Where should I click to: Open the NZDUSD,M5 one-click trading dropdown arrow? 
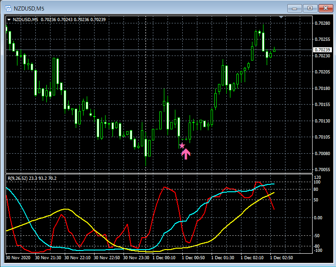[x=9, y=19]
